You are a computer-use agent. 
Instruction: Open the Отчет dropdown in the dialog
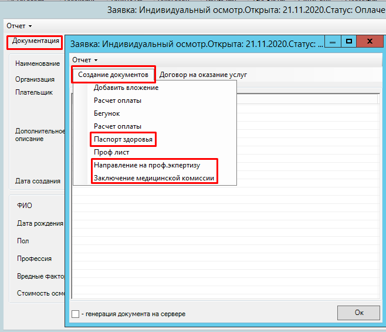click(84, 60)
